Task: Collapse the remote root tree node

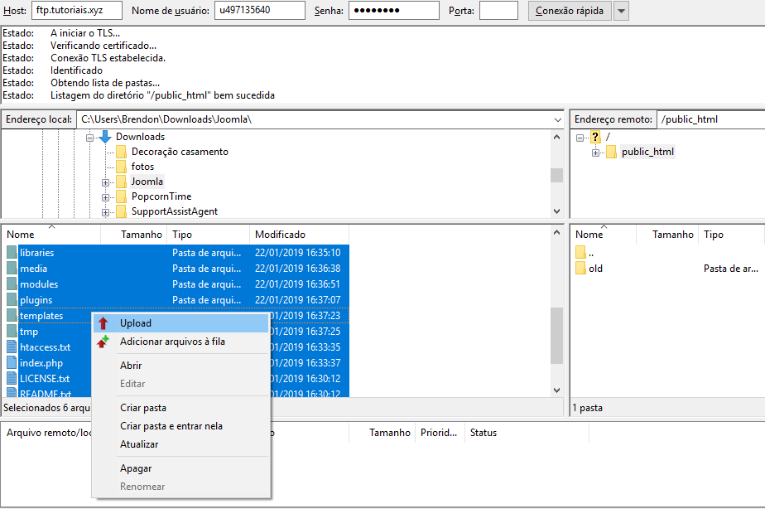Action: click(580, 138)
